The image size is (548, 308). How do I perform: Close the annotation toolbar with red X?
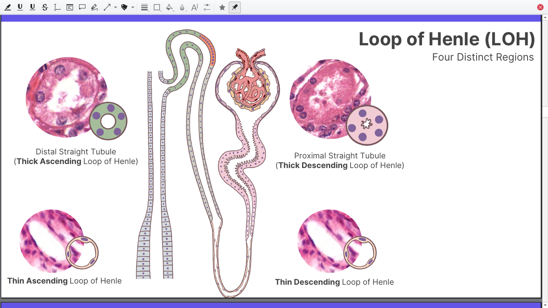click(540, 7)
